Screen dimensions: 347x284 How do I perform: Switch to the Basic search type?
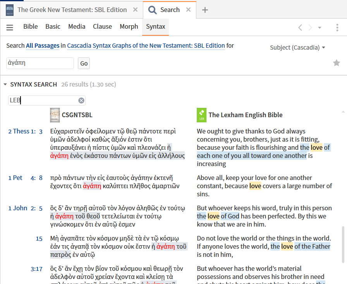(x=53, y=26)
